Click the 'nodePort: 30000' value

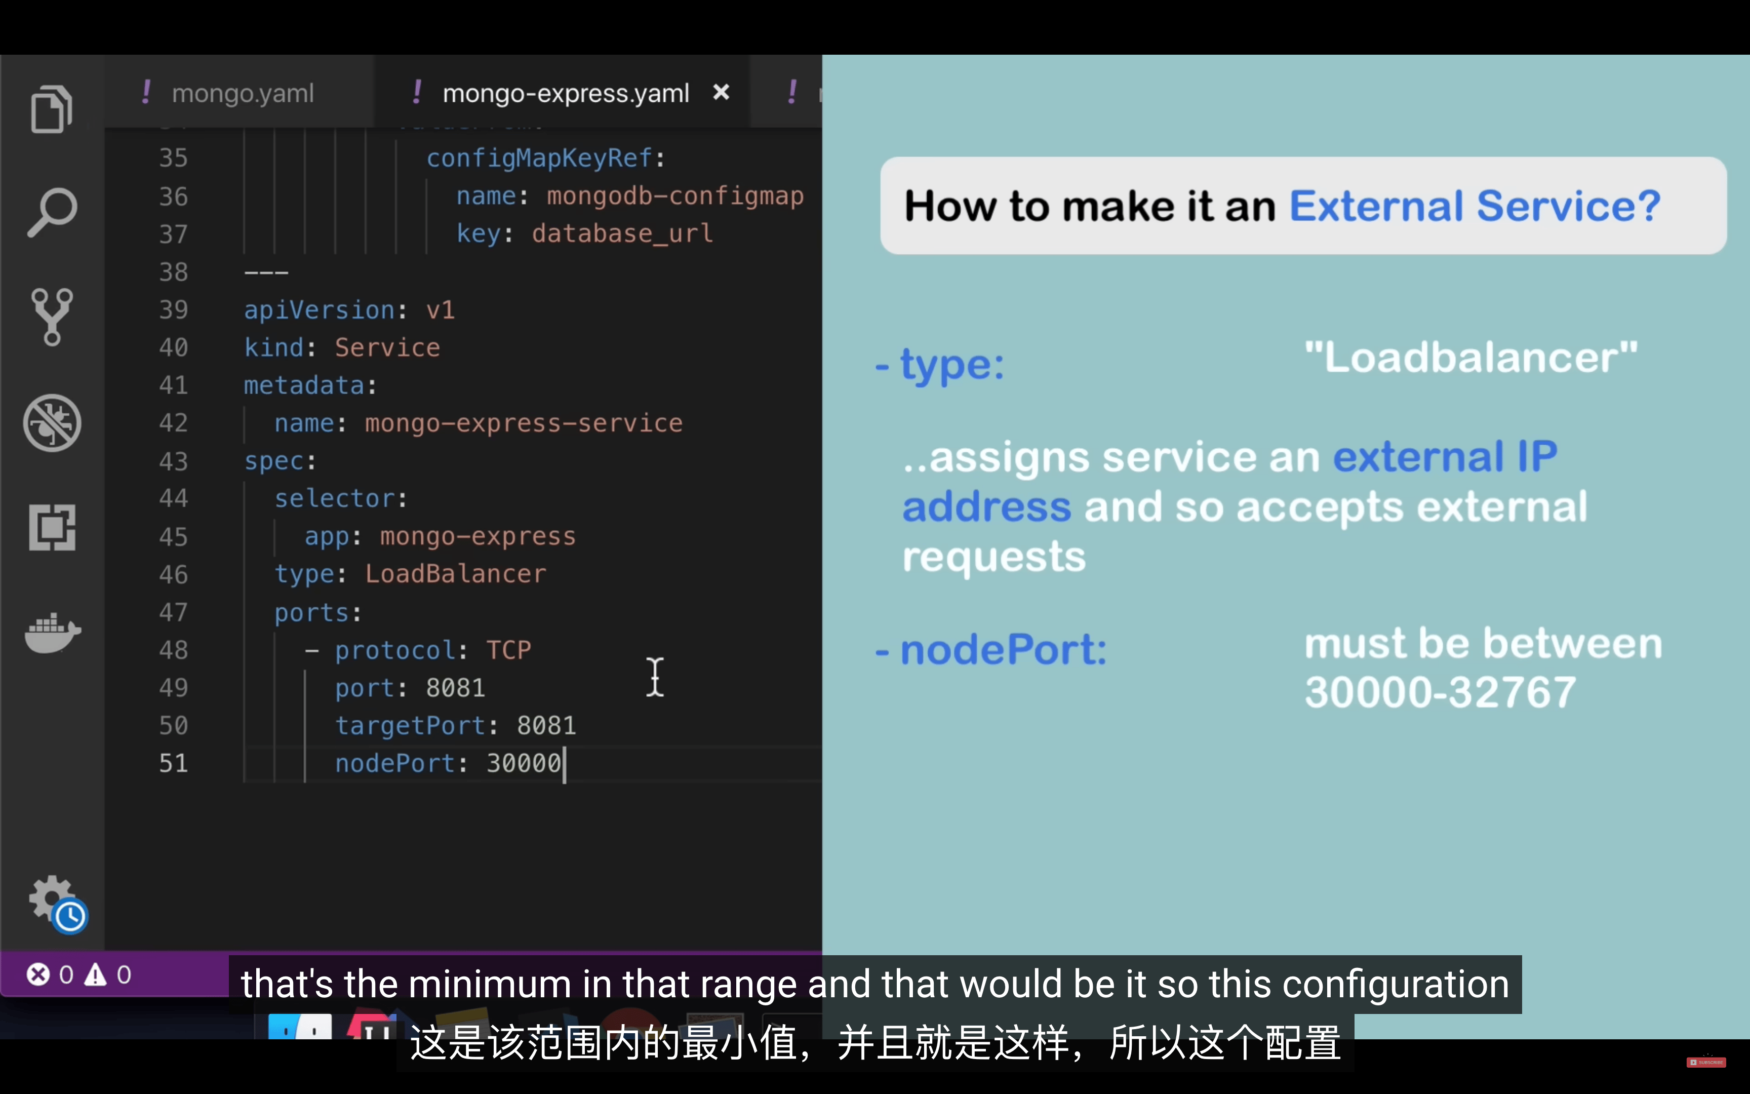524,763
